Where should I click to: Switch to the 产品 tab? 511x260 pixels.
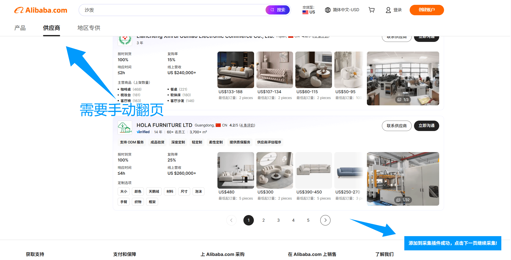pos(20,28)
